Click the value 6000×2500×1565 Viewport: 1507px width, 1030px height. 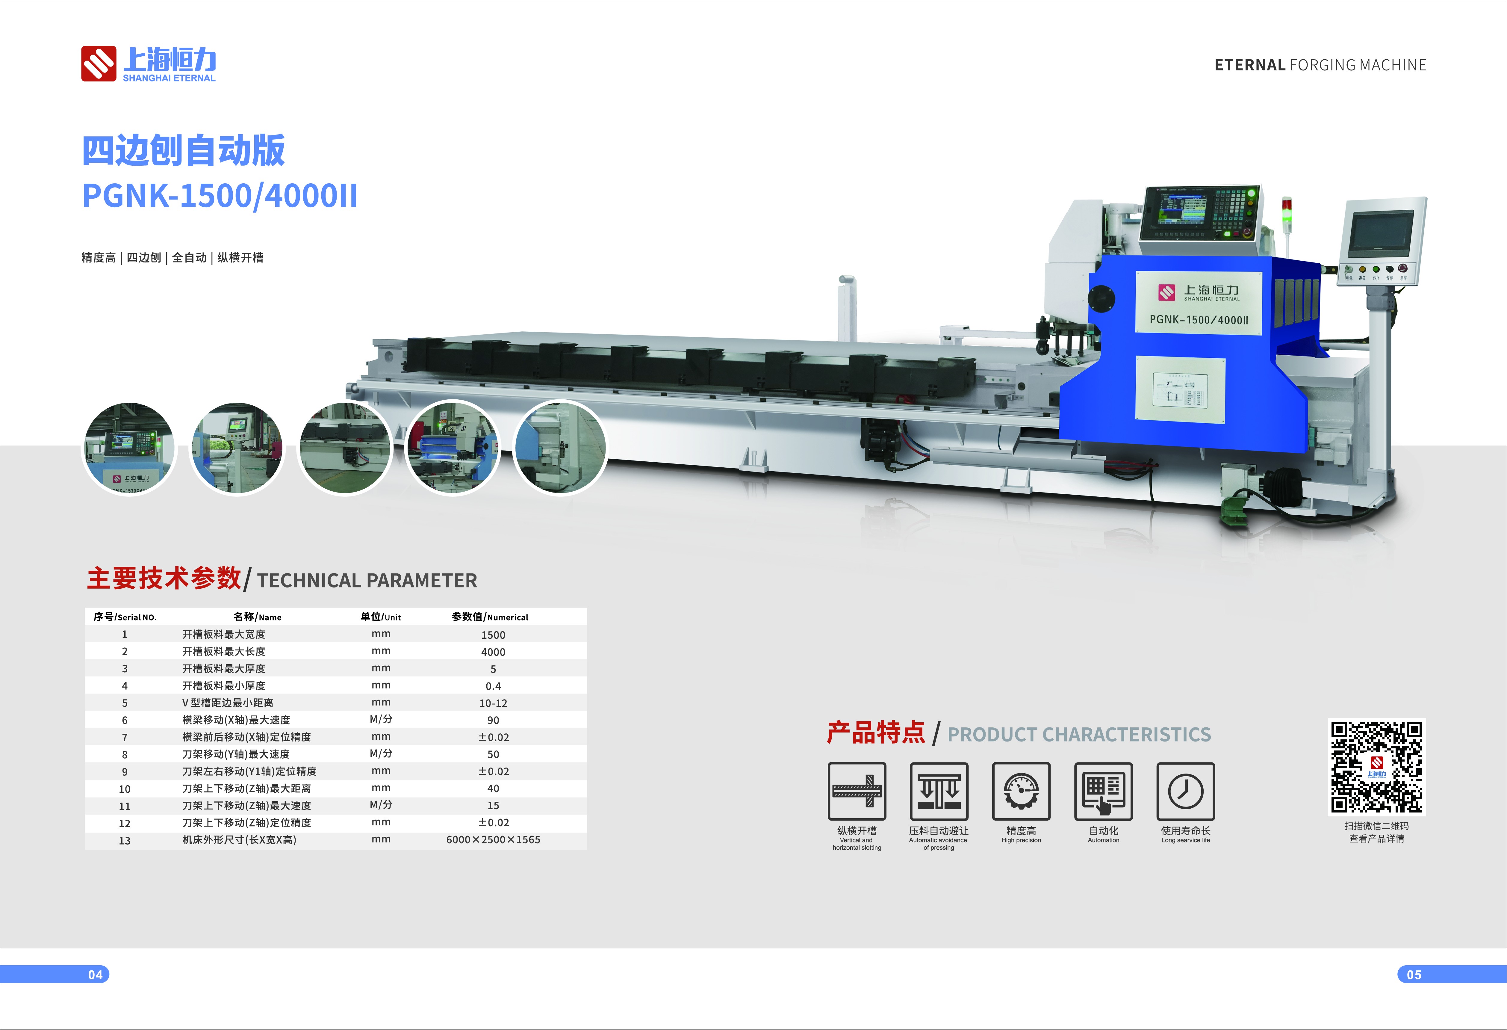click(493, 840)
